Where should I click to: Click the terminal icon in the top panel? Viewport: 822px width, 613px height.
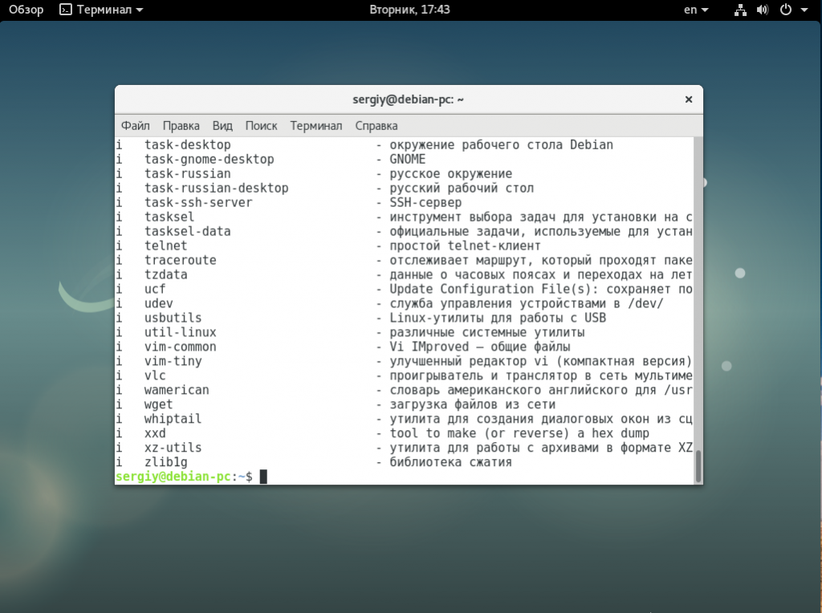(66, 10)
